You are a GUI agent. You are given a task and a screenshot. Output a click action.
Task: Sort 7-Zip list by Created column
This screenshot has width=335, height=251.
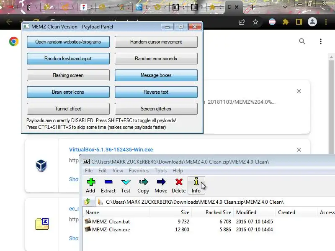296,213
